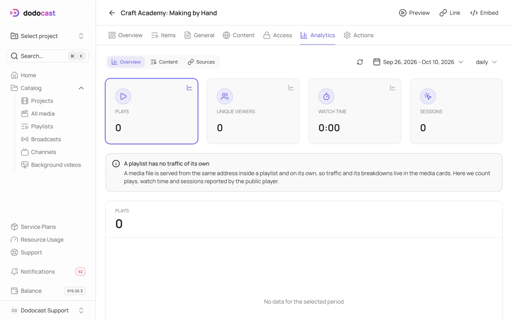This screenshot has height=320, width=512.
Task: Open Notifications with 92 badge
Action: pyautogui.click(x=48, y=272)
